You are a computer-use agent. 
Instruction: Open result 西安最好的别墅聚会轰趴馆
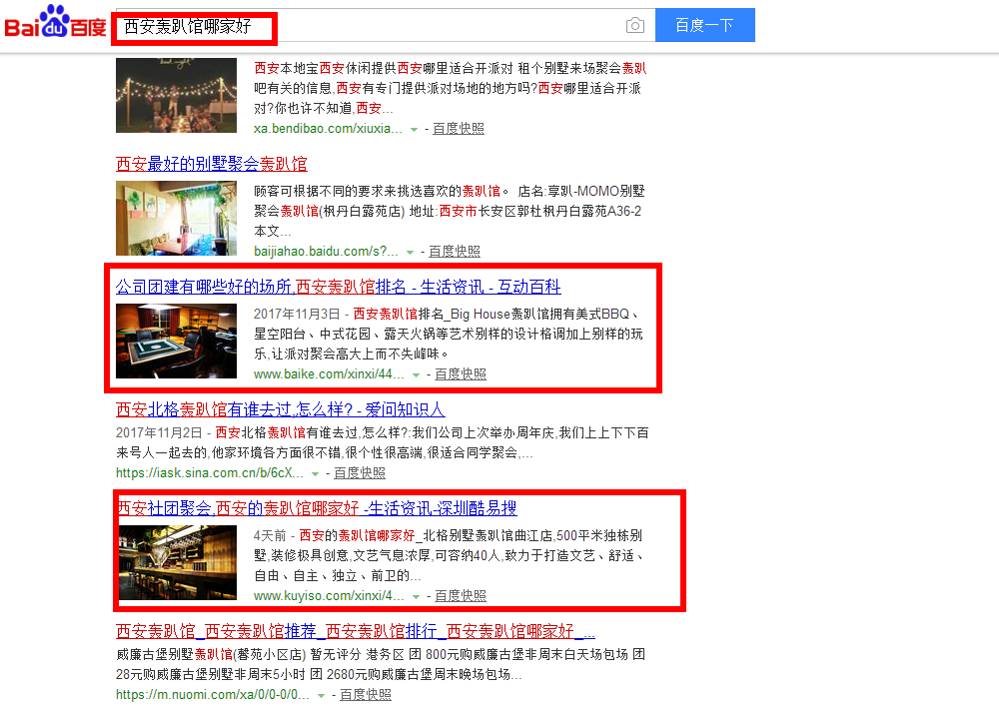[212, 164]
